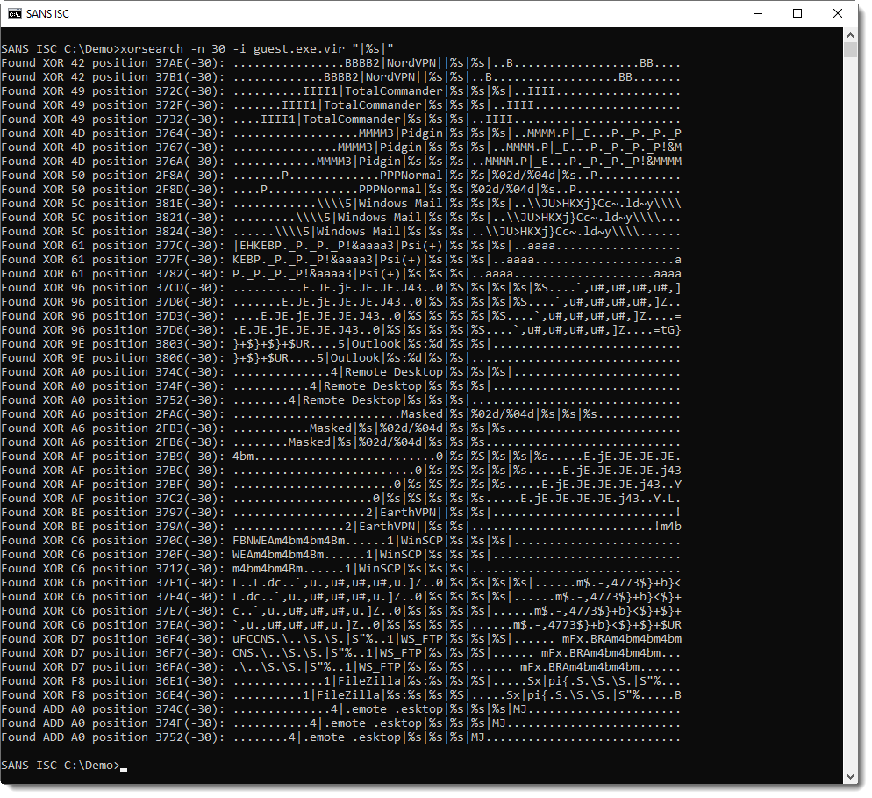The image size is (872, 798).
Task: Click position value '370F'
Action: pyautogui.click(x=169, y=555)
